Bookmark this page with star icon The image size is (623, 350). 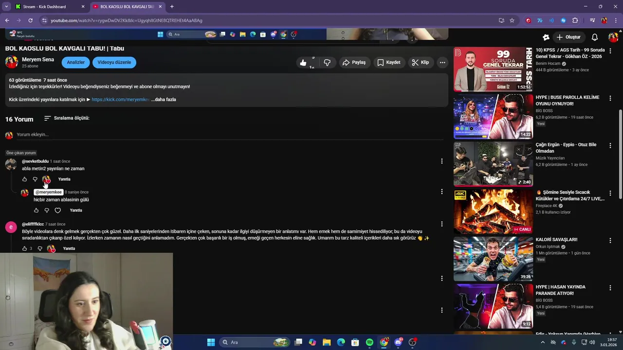pos(512,20)
